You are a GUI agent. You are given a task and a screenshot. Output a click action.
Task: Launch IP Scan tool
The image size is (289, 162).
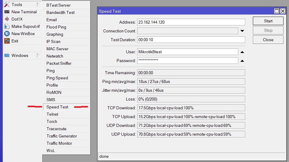[66, 41]
